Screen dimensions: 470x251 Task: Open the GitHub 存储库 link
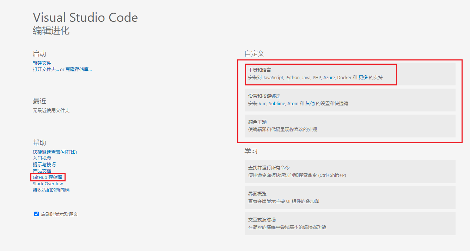click(x=47, y=177)
